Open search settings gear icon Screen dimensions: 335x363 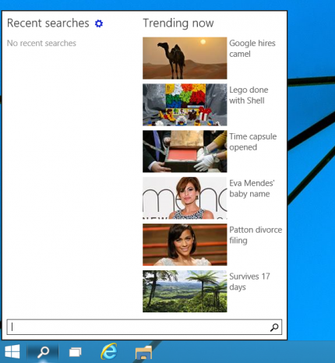(x=99, y=23)
